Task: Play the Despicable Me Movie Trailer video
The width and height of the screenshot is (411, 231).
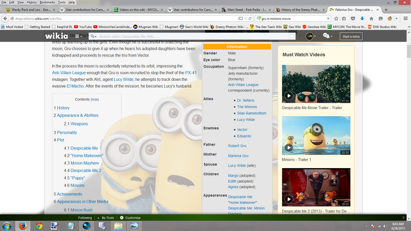Action: (288, 96)
